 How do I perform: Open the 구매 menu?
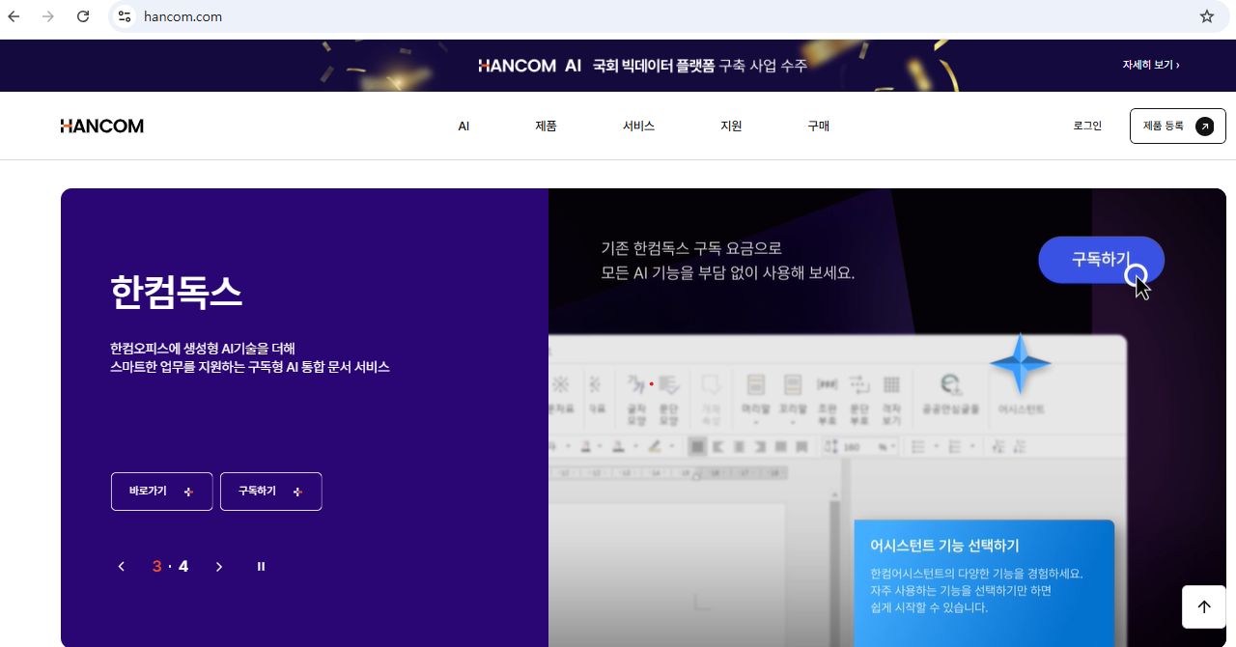click(x=818, y=126)
